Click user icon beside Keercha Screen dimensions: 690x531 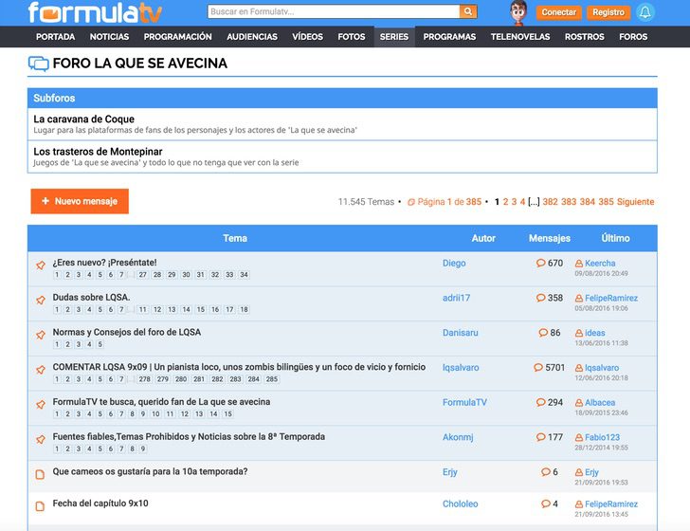(x=579, y=264)
